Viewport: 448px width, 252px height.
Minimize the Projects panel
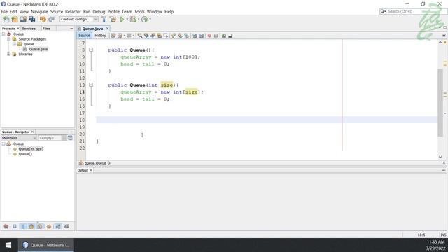coord(71,29)
